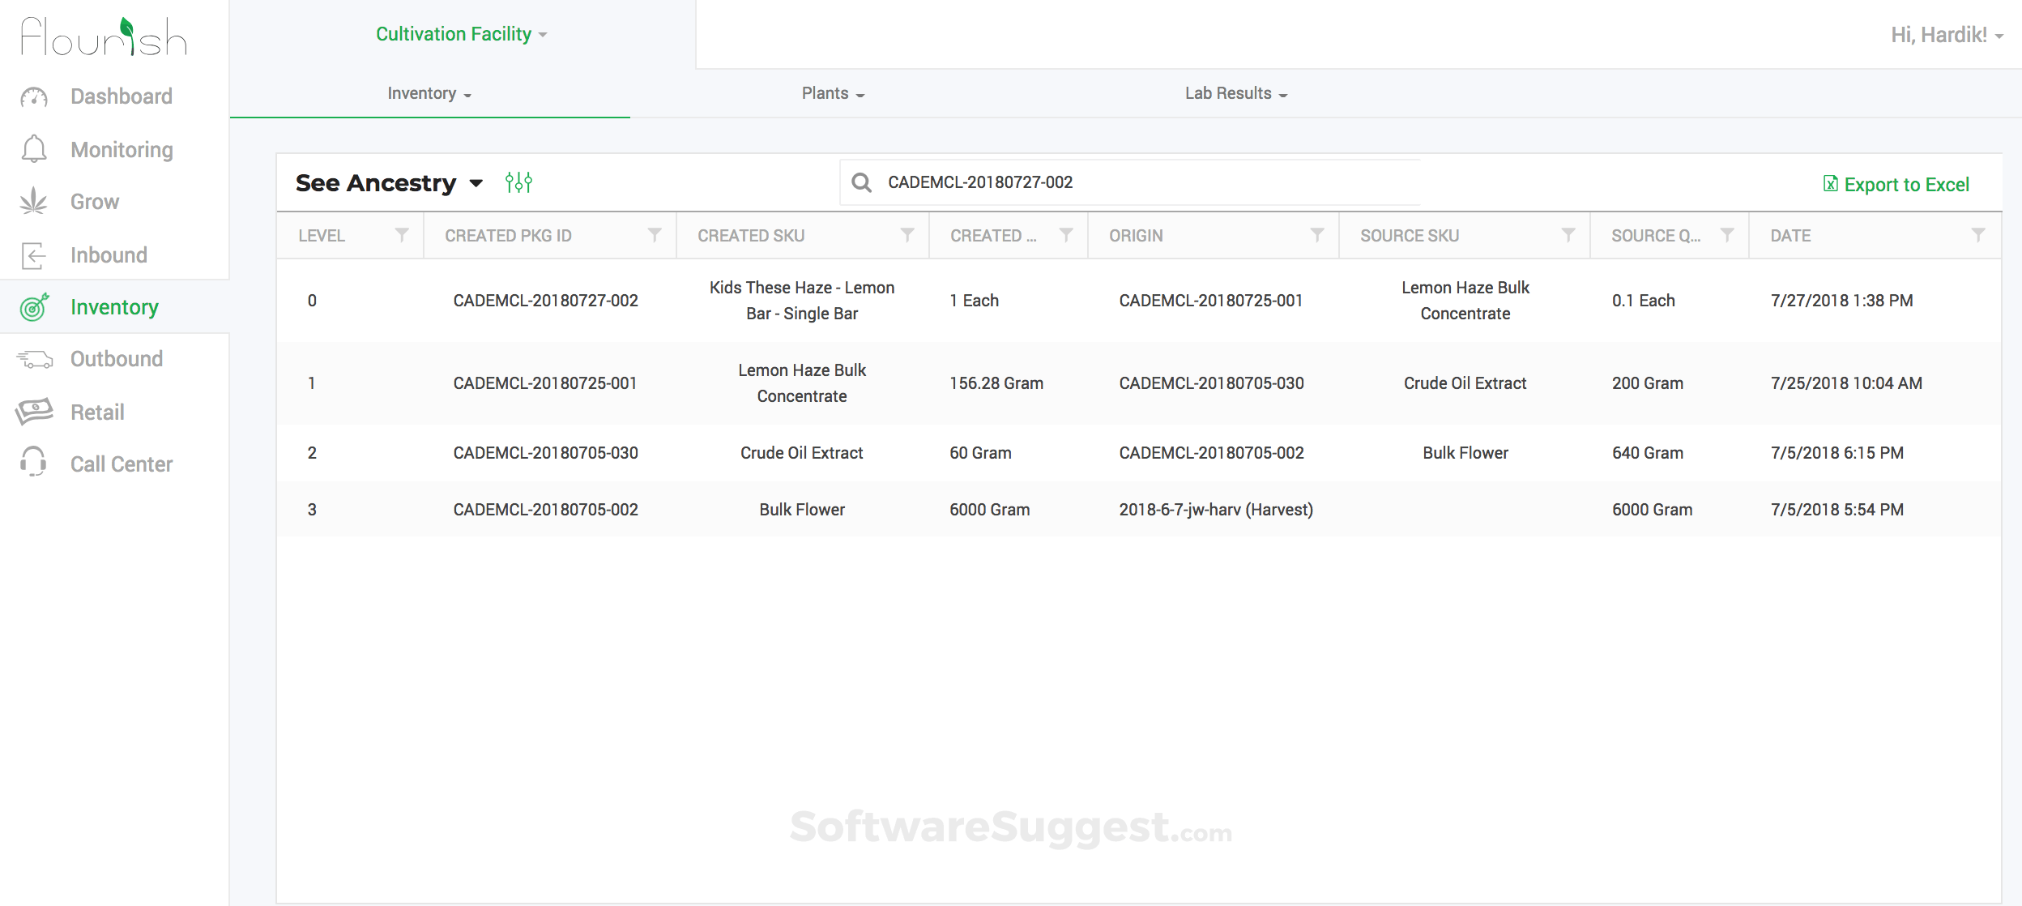Image resolution: width=2022 pixels, height=906 pixels.
Task: Open the Plants tab menu
Action: click(x=833, y=94)
